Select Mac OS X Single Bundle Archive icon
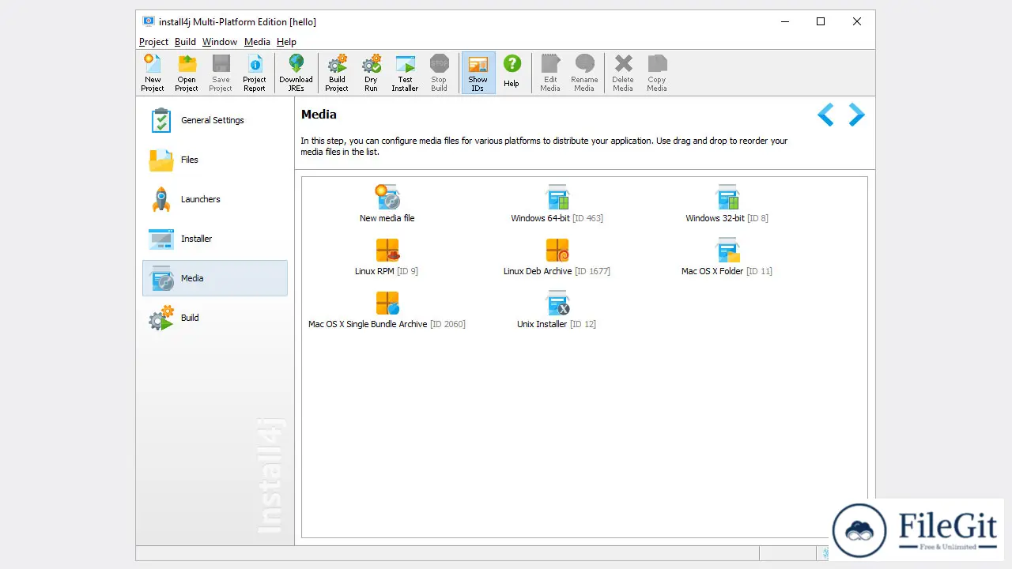The width and height of the screenshot is (1012, 569). [387, 303]
